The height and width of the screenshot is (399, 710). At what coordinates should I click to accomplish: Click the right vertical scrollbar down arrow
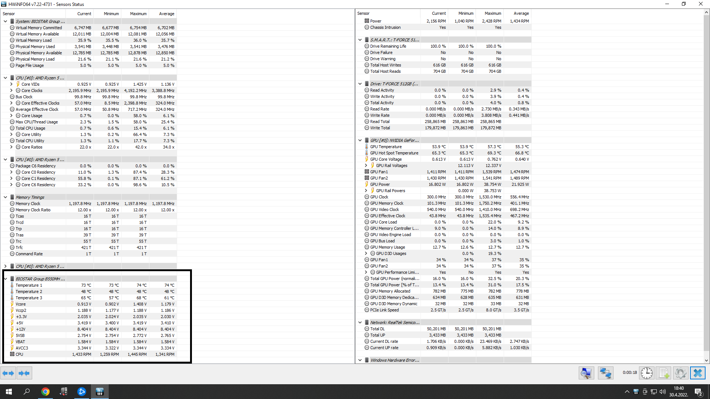point(706,361)
